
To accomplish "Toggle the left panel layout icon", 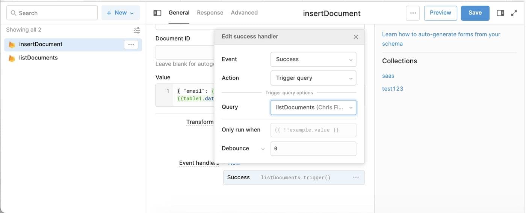I will 157,13.
